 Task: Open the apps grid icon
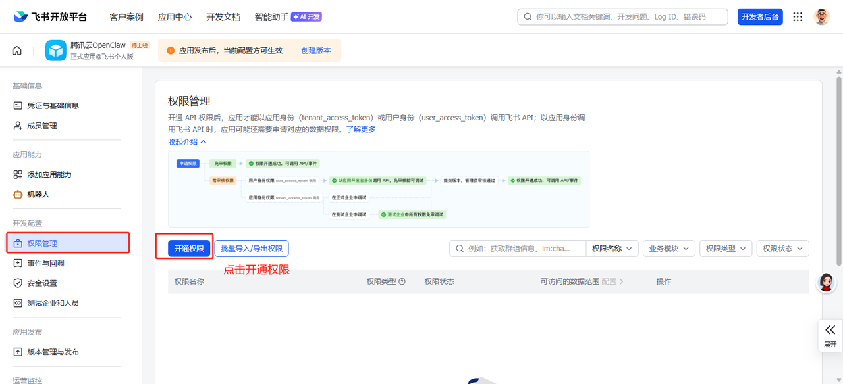798,17
